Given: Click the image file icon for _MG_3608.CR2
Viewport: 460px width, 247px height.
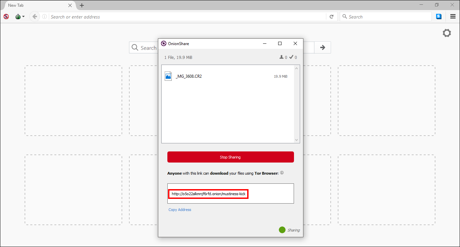Looking at the screenshot, I should (168, 76).
